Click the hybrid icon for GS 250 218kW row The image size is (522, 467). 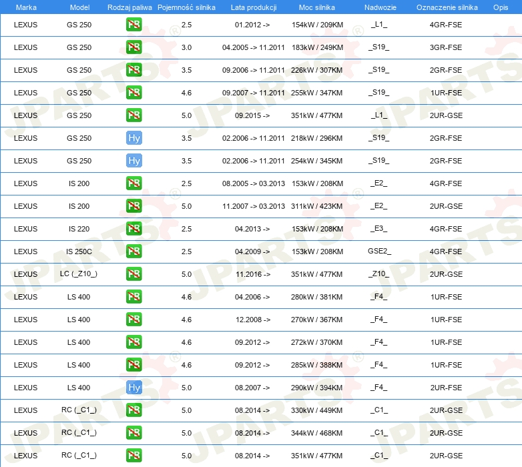coord(134,138)
